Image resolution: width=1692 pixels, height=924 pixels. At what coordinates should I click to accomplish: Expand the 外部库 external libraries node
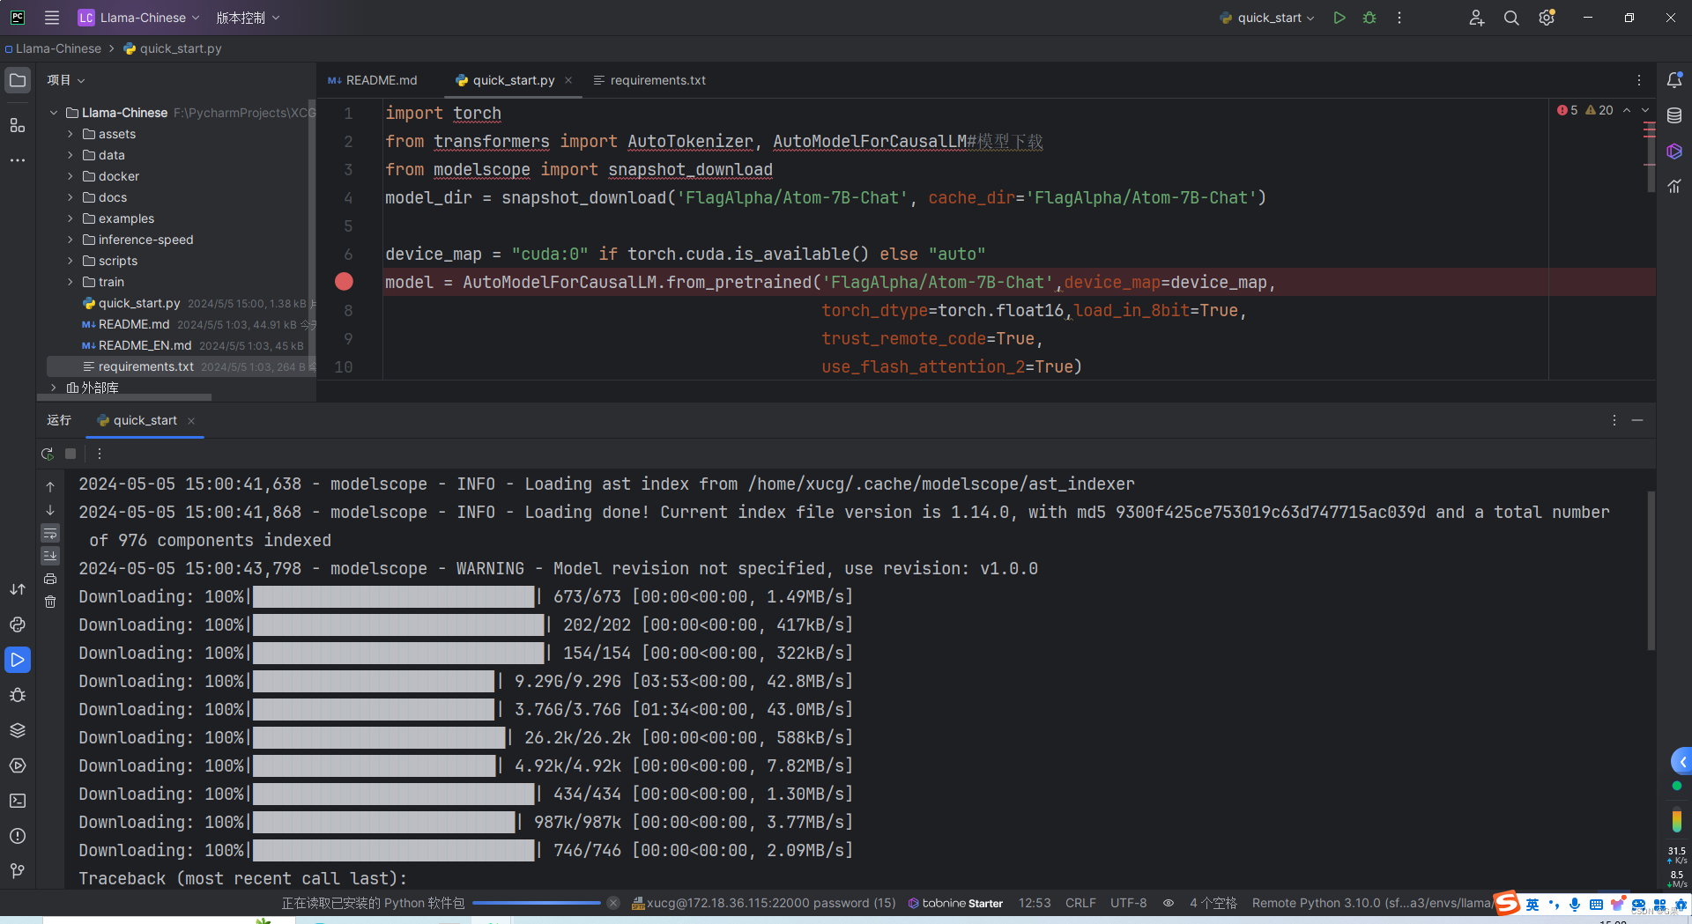pyautogui.click(x=54, y=388)
